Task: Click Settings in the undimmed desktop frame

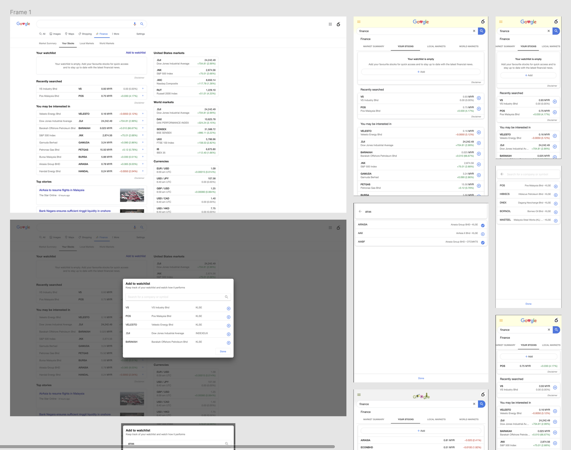Action: [140, 34]
